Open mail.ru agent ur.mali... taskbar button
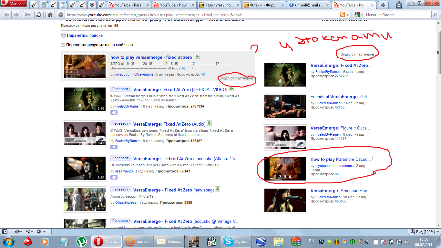Image resolution: width=441 pixels, height=248 pixels. [x=138, y=241]
